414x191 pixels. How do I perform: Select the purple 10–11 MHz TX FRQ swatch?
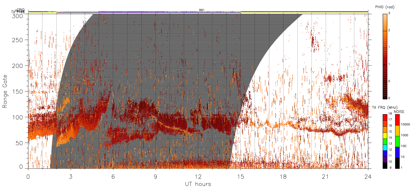pyautogui.click(x=385, y=159)
